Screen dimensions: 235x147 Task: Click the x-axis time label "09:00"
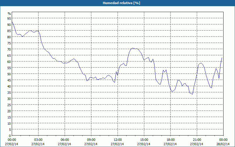click(x=91, y=140)
